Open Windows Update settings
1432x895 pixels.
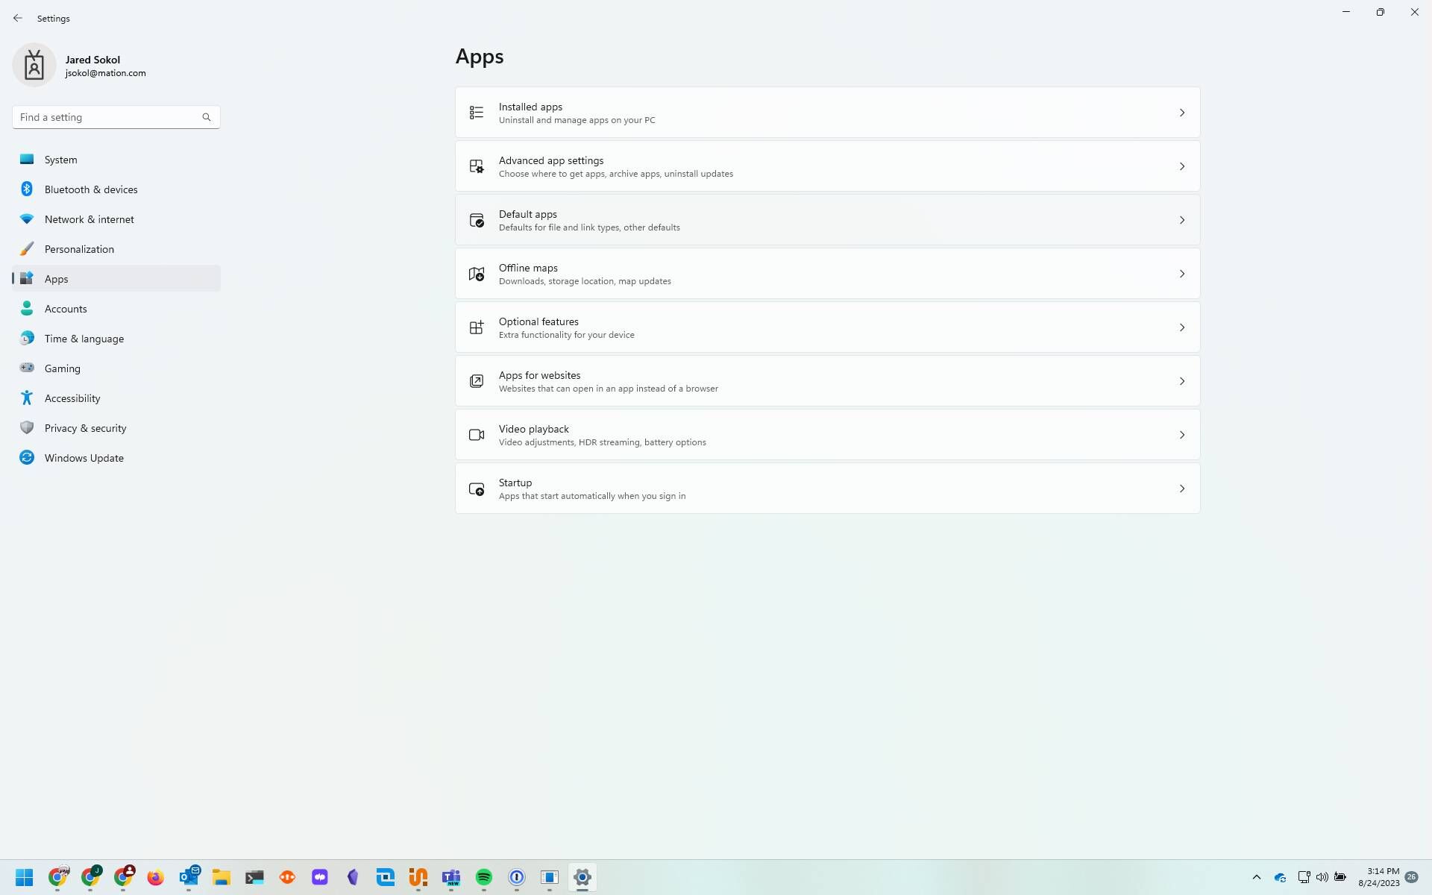84,457
